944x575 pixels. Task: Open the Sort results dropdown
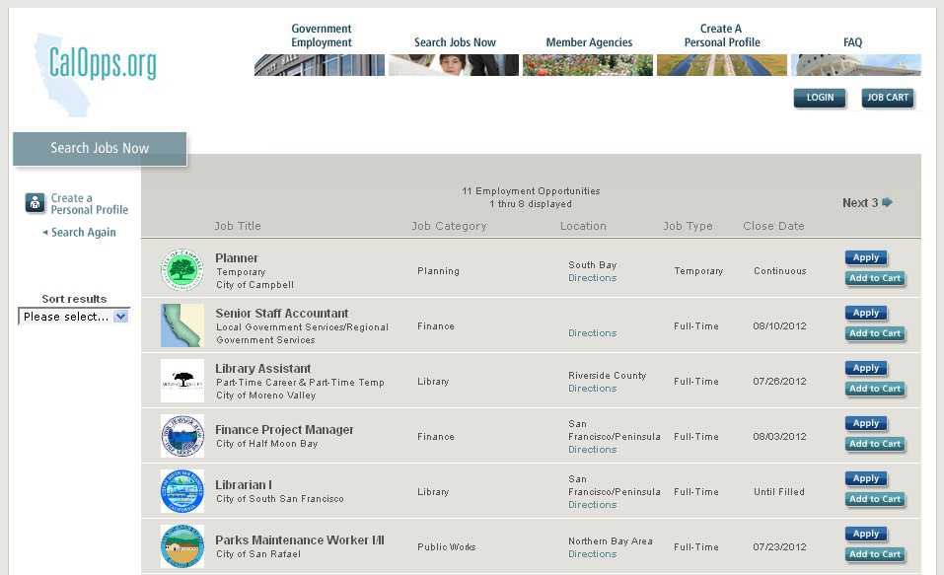pyautogui.click(x=74, y=316)
